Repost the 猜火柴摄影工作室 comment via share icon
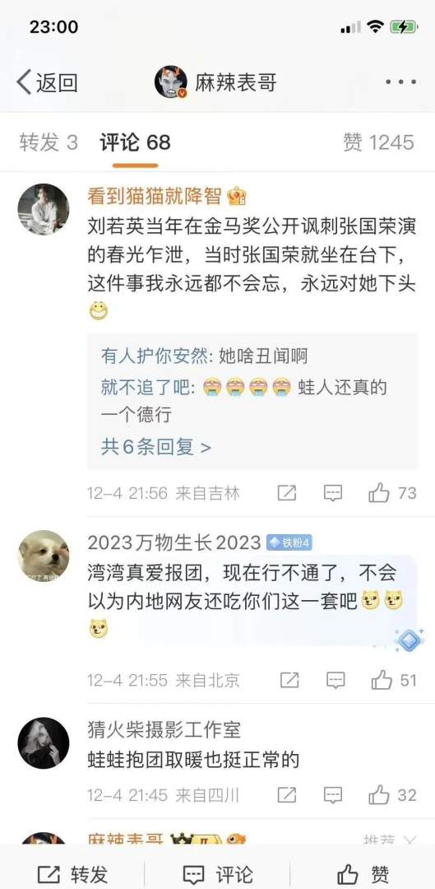435x889 pixels. coord(287,795)
